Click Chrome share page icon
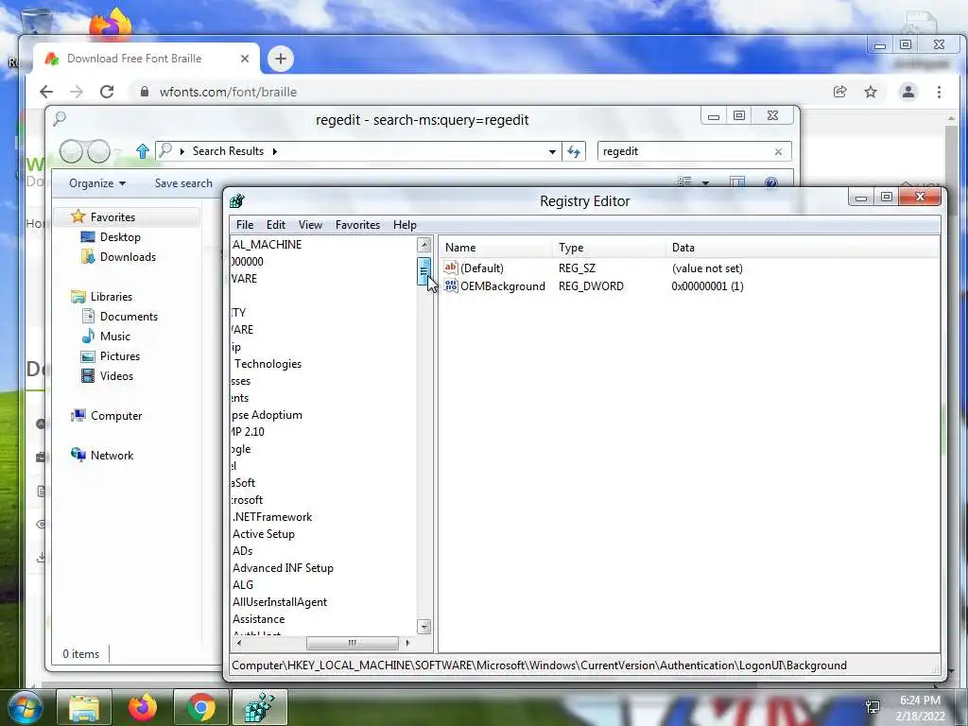968x726 pixels. 839,92
